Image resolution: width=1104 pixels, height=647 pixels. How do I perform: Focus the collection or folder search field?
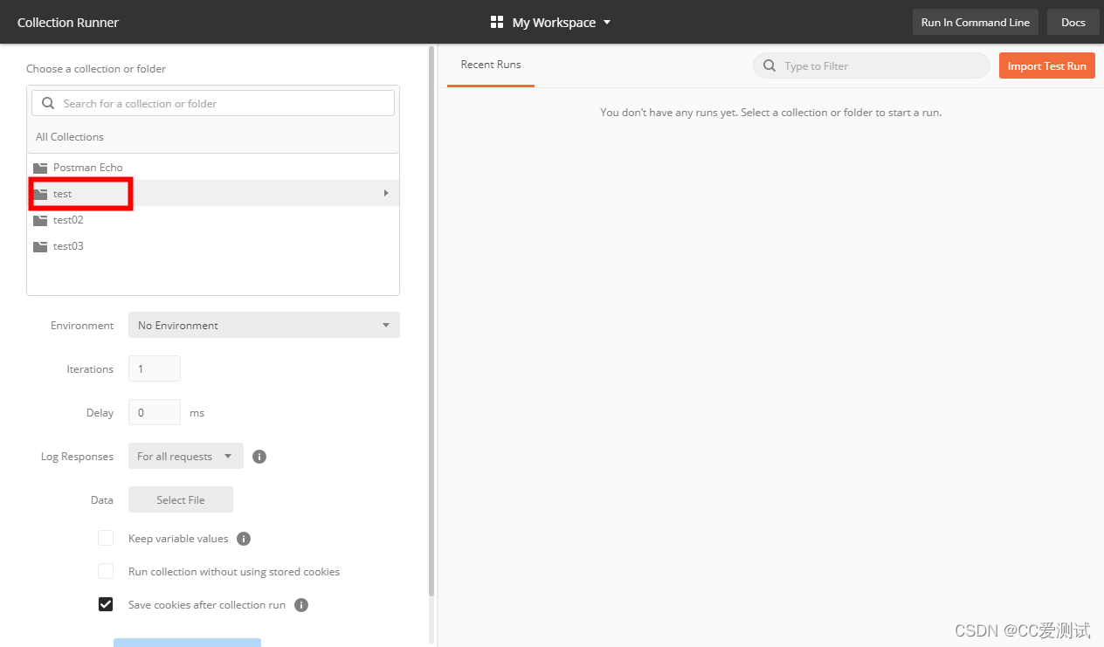[213, 103]
